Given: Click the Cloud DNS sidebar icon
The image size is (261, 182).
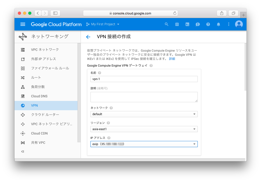Looking at the screenshot, I should [23, 96].
